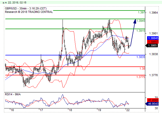Click the blue 1.38845 price tag
This screenshot has width=162, height=115.
click(153, 38)
